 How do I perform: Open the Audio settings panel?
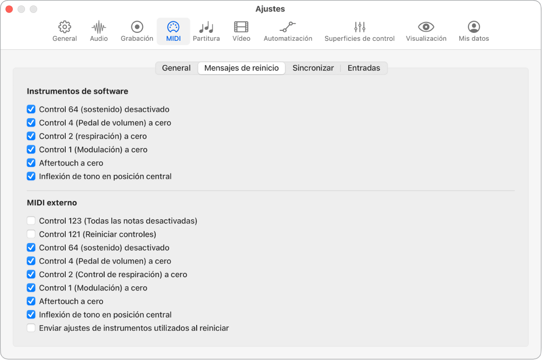click(x=98, y=30)
